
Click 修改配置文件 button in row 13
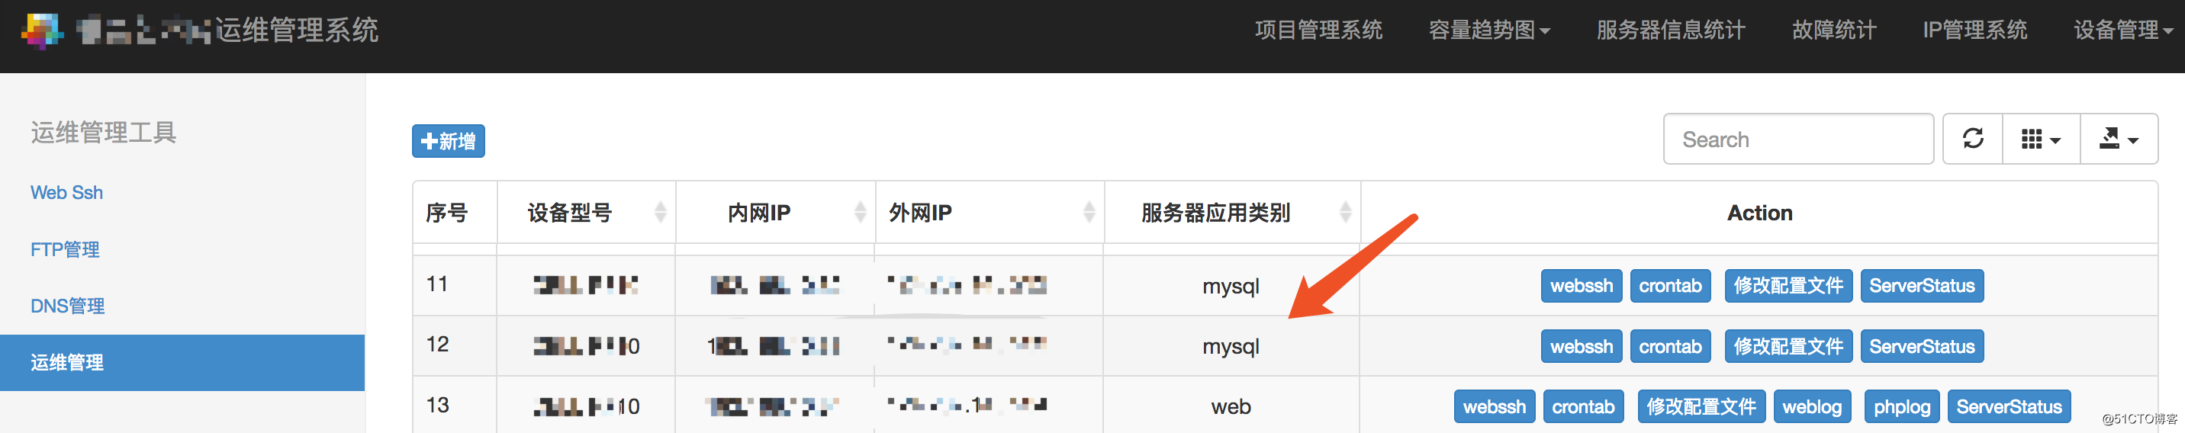click(x=1701, y=407)
